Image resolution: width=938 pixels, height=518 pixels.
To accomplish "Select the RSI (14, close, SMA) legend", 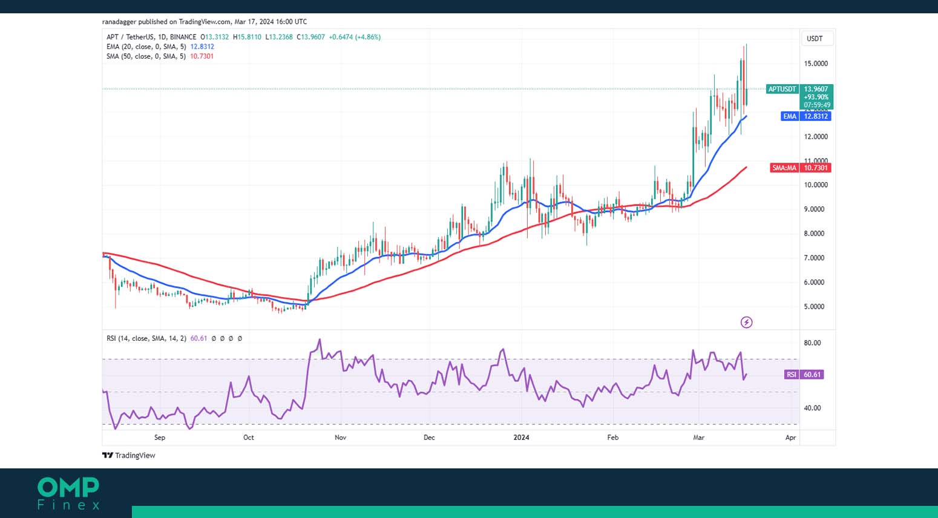I will click(146, 338).
